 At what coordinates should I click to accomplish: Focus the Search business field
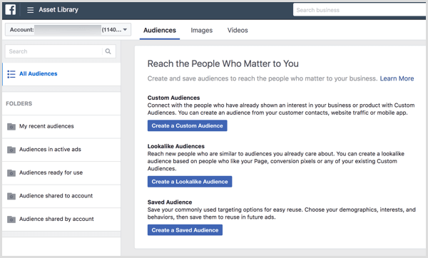[360, 10]
